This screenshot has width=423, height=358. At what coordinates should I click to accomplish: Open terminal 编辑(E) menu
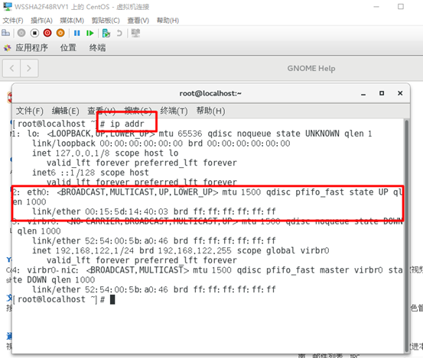click(66, 111)
